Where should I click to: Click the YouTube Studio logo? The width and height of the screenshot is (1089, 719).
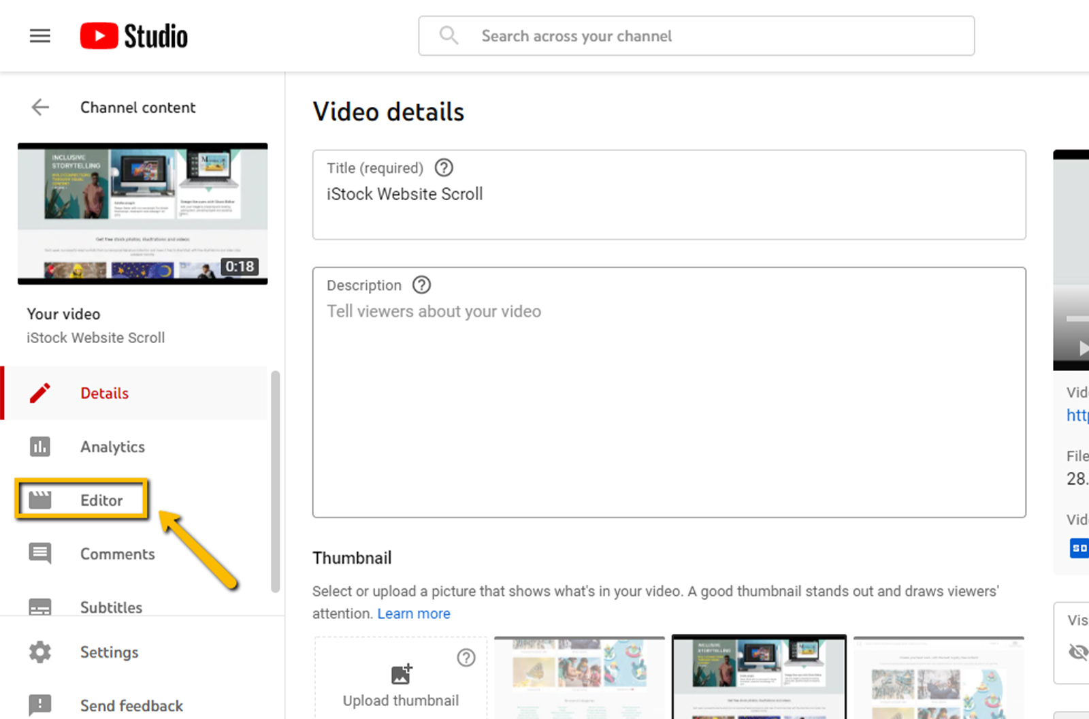pos(133,36)
